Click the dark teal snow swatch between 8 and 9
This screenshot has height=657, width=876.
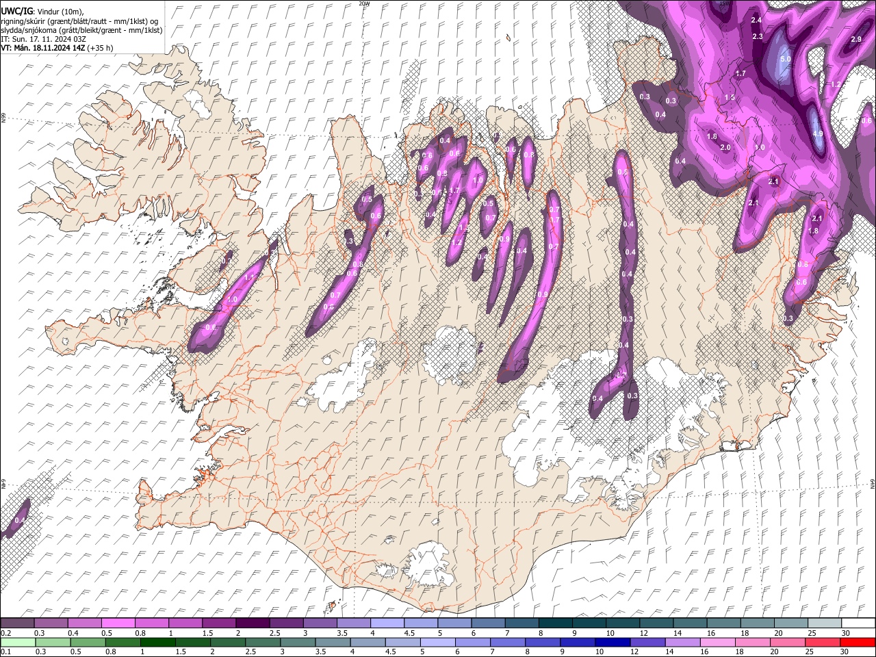[x=555, y=623]
